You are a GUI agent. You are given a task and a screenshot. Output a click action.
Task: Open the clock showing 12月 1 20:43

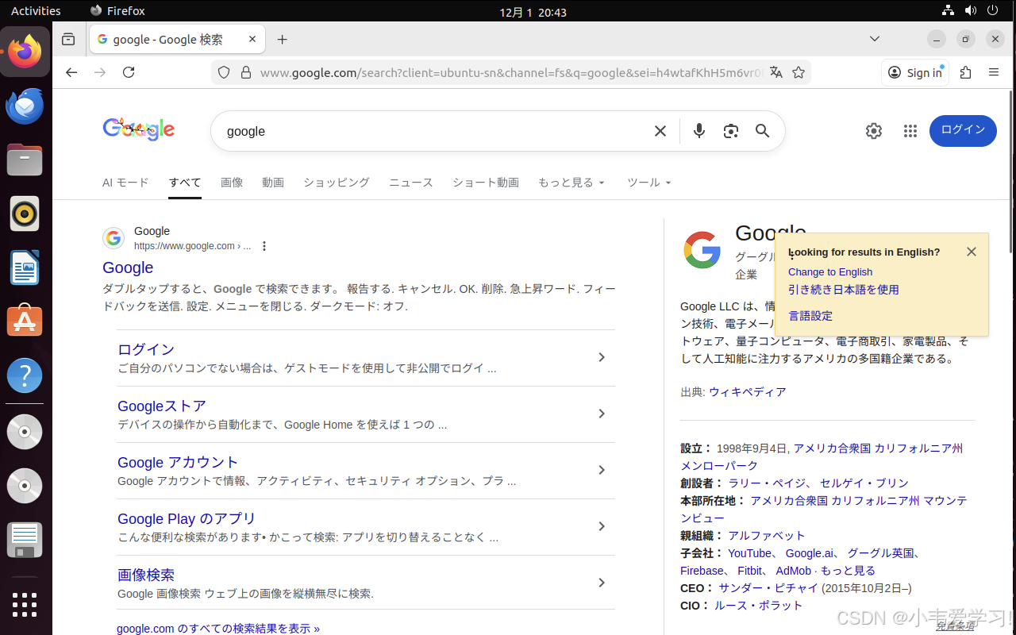533,12
